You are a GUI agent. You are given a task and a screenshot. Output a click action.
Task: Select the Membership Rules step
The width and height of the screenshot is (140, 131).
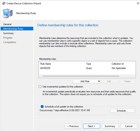click(x=17, y=29)
